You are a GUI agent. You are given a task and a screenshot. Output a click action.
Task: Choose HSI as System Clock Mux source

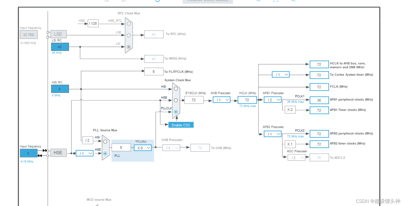pos(176,89)
